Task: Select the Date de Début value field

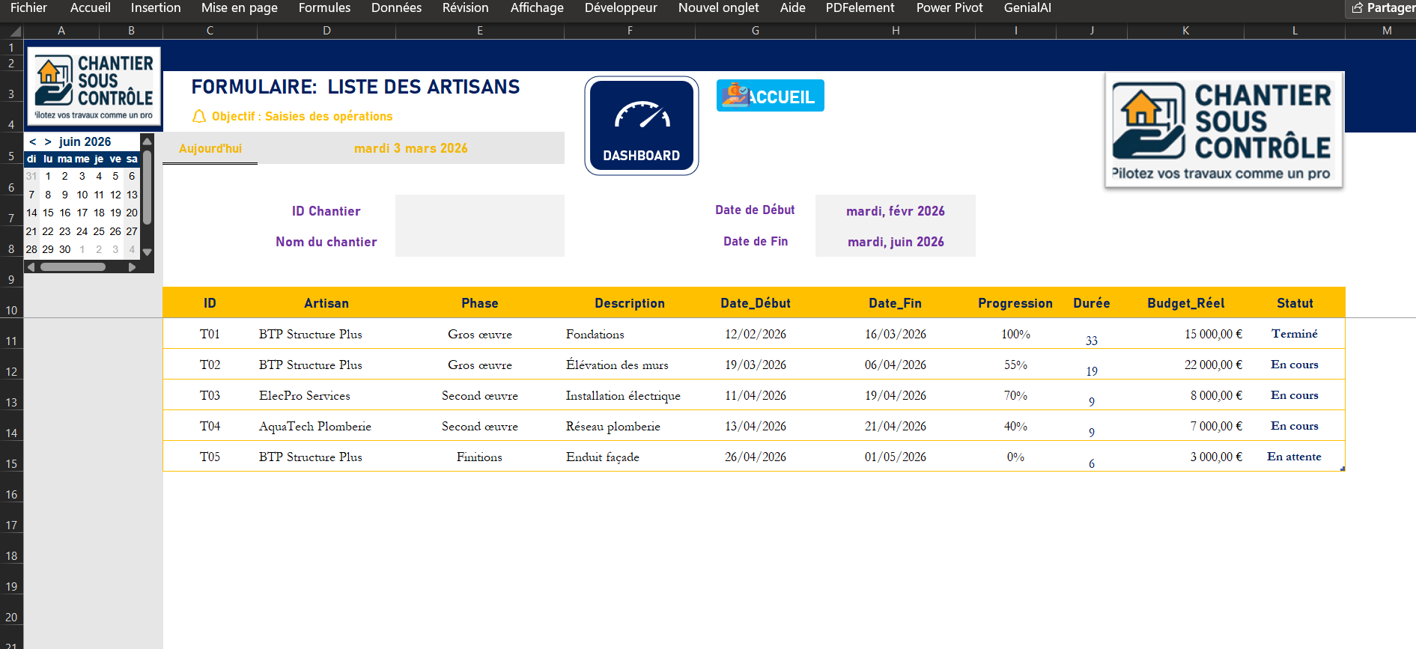Action: (x=896, y=210)
